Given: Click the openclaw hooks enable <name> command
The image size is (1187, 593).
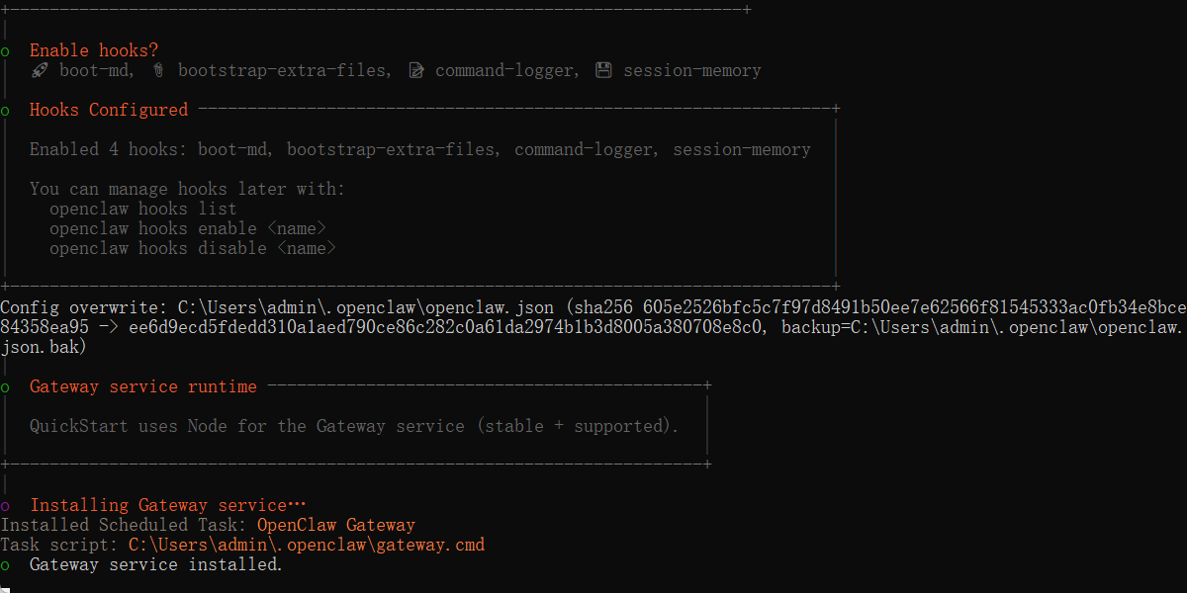Looking at the screenshot, I should pyautogui.click(x=188, y=228).
